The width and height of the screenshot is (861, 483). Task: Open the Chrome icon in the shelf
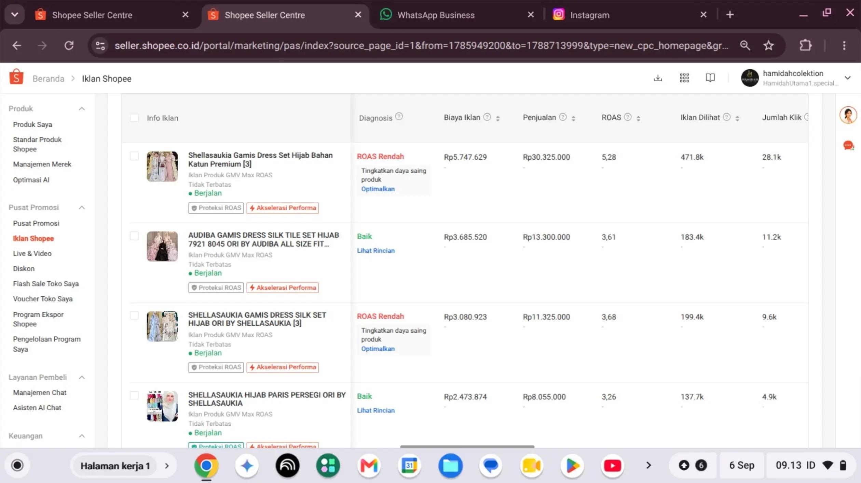(x=206, y=465)
